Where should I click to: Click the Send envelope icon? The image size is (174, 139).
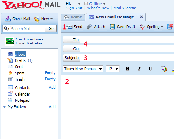[x=70, y=27]
